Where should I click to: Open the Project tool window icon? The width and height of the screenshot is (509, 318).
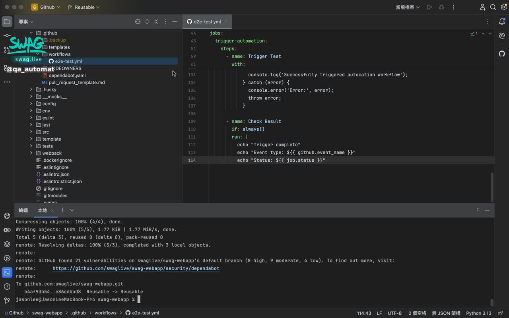(7, 21)
